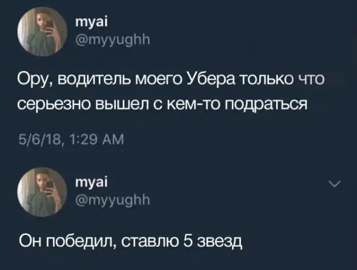Expand the reply tweet's options chevron
This screenshot has height=270, width=357.
click(335, 184)
